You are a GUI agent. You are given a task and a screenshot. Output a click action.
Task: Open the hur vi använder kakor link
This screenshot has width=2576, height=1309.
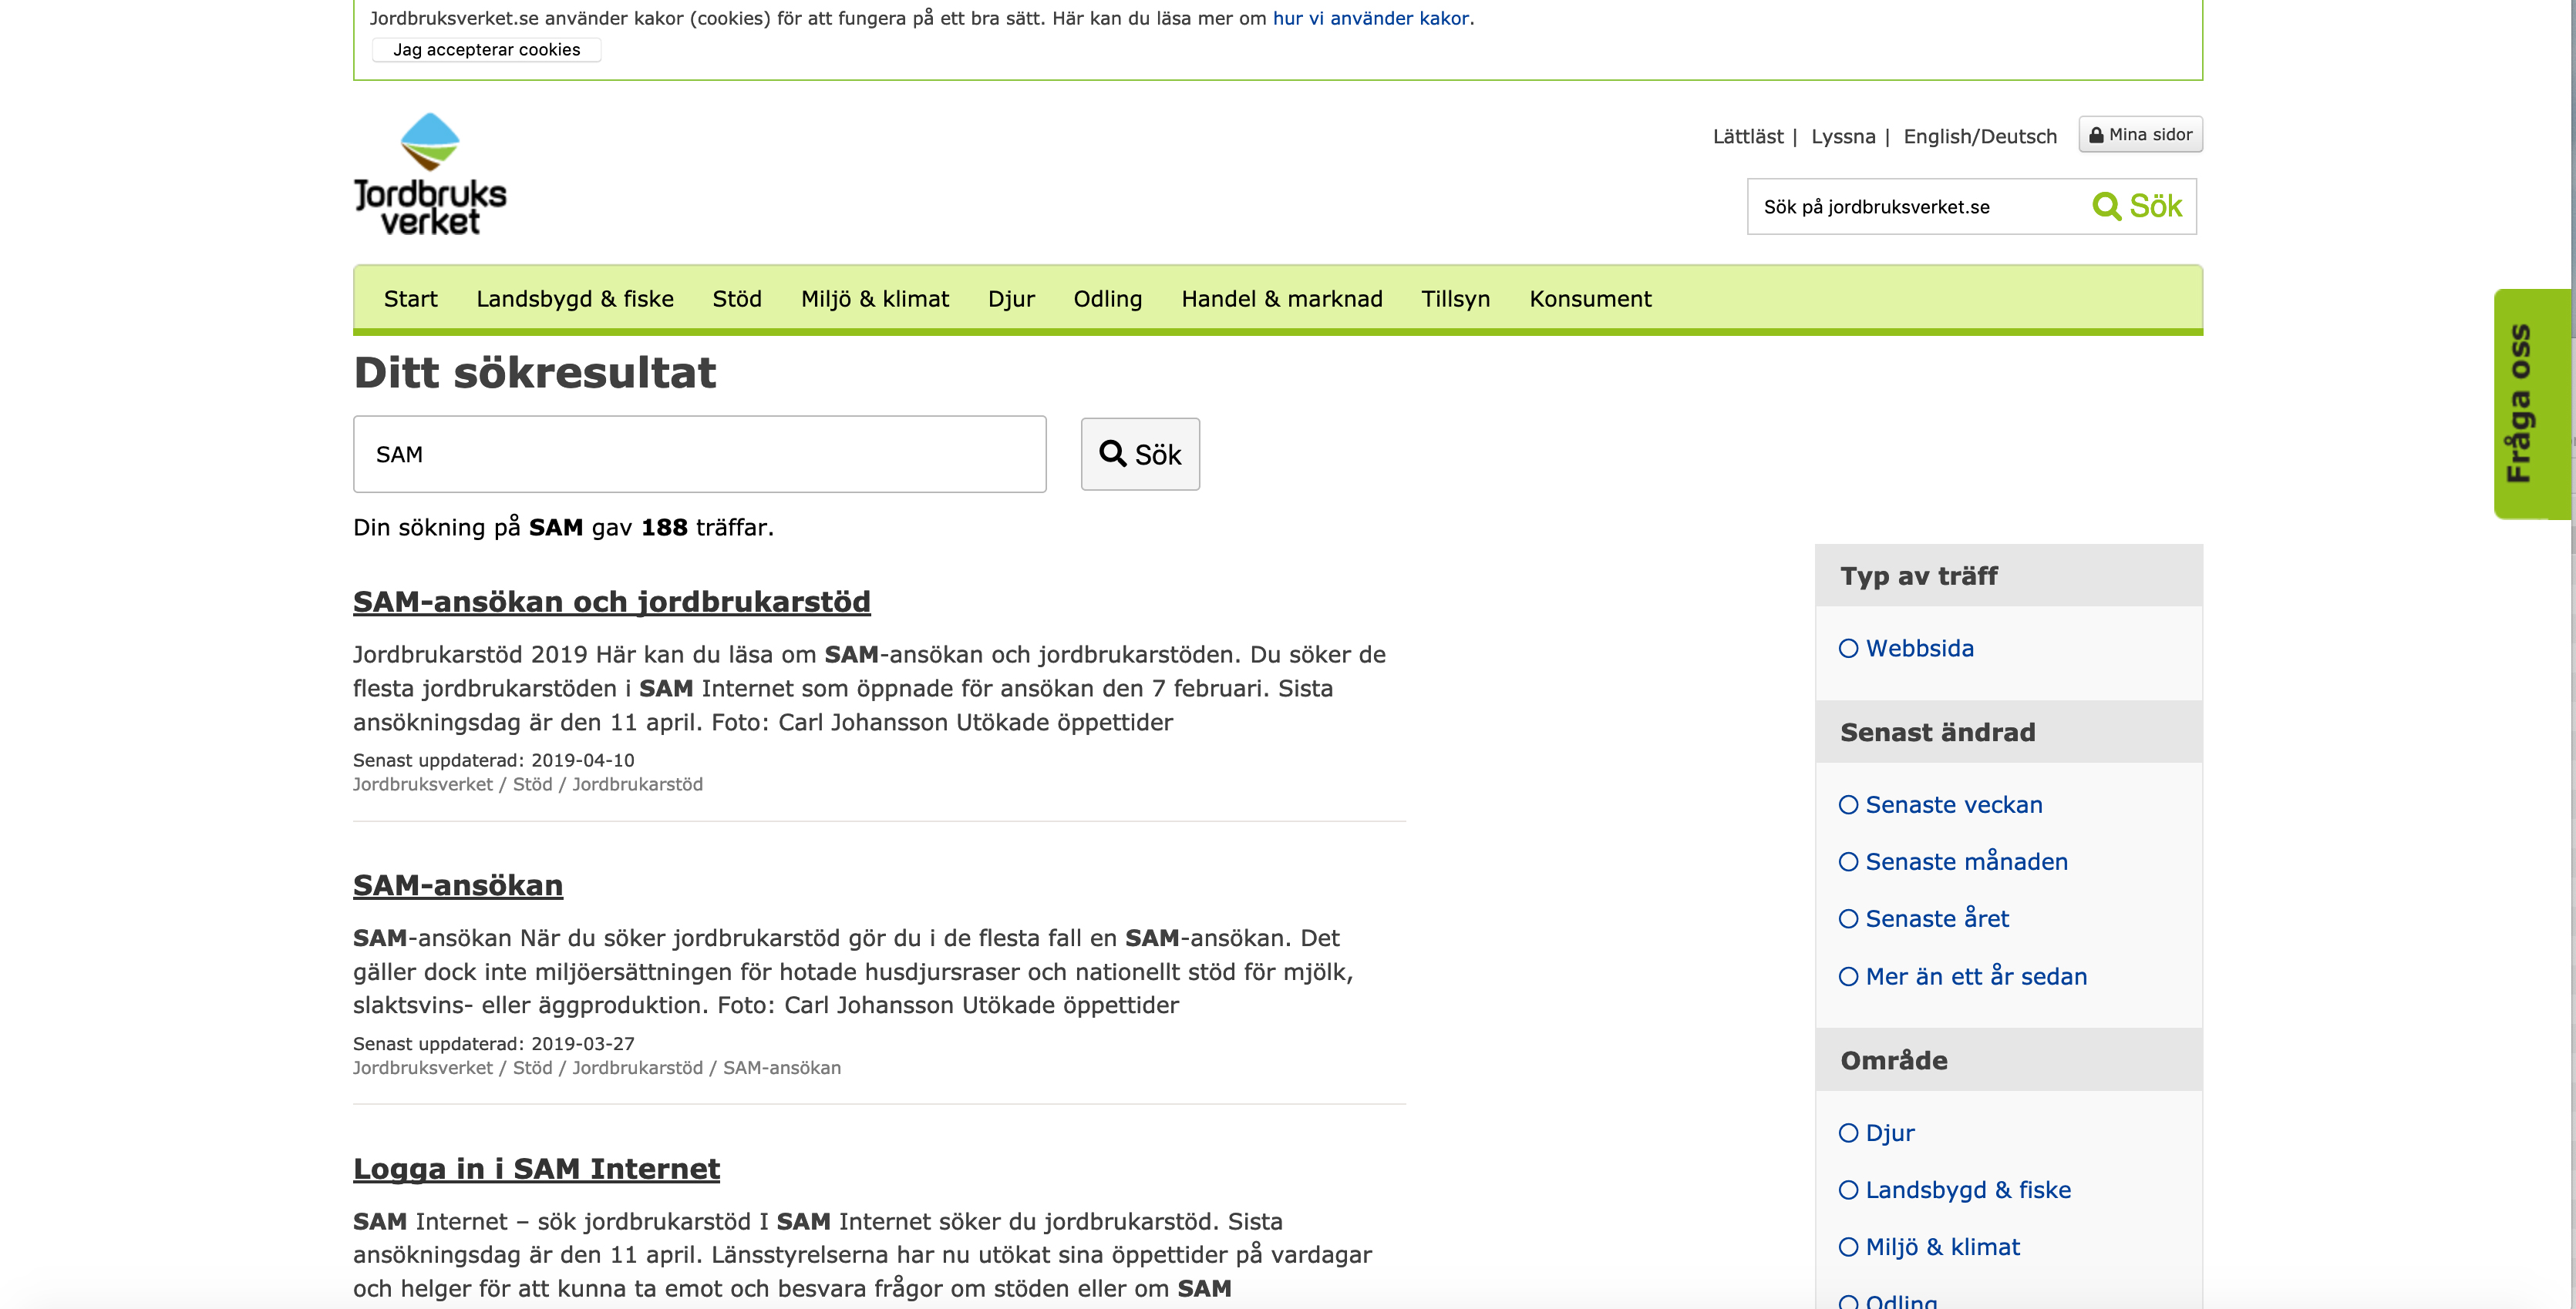(x=1370, y=18)
